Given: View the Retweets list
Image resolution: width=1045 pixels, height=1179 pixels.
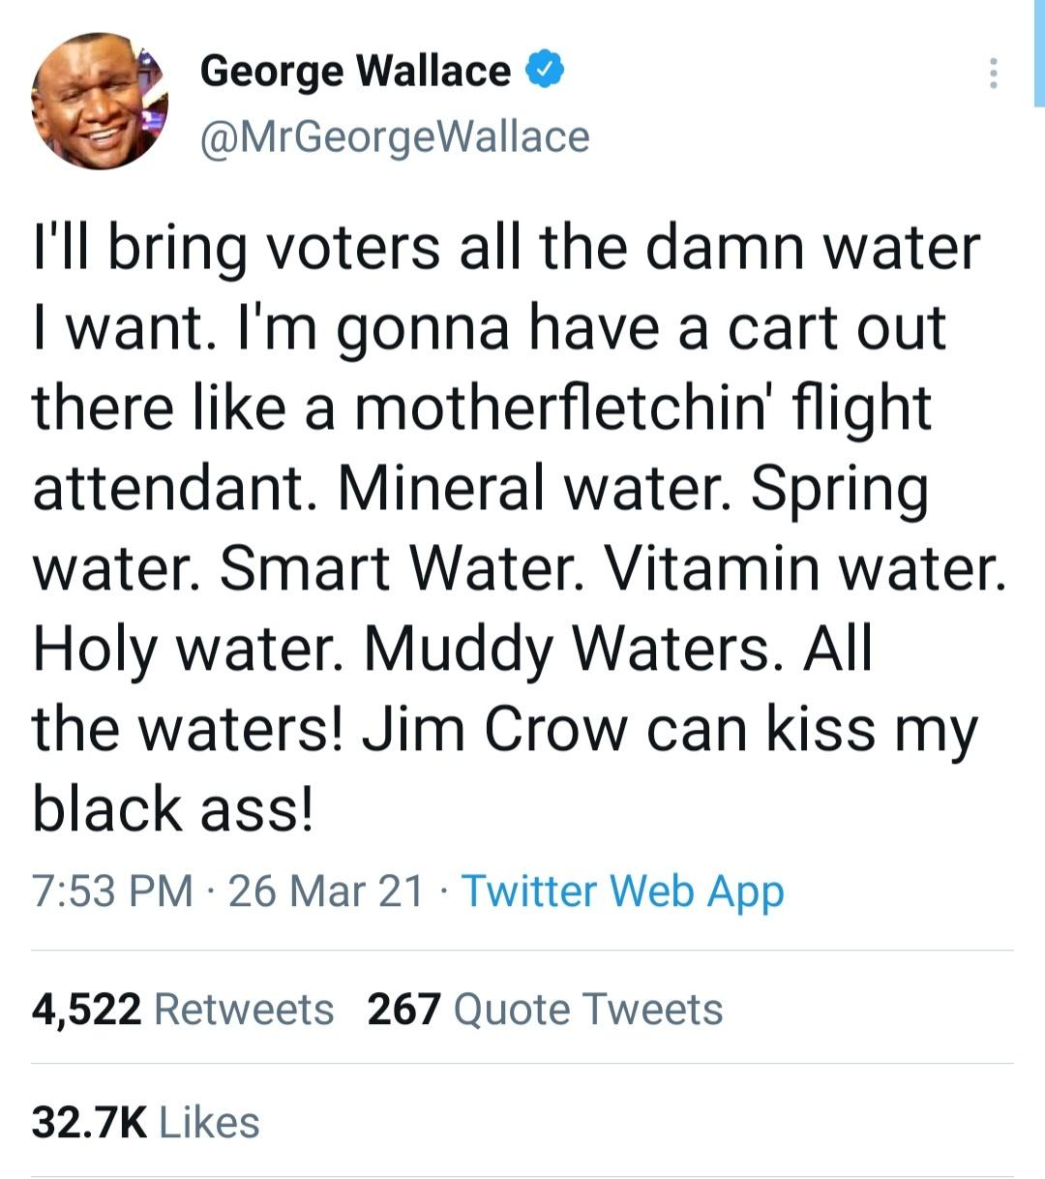Looking at the screenshot, I should (244, 1010).
